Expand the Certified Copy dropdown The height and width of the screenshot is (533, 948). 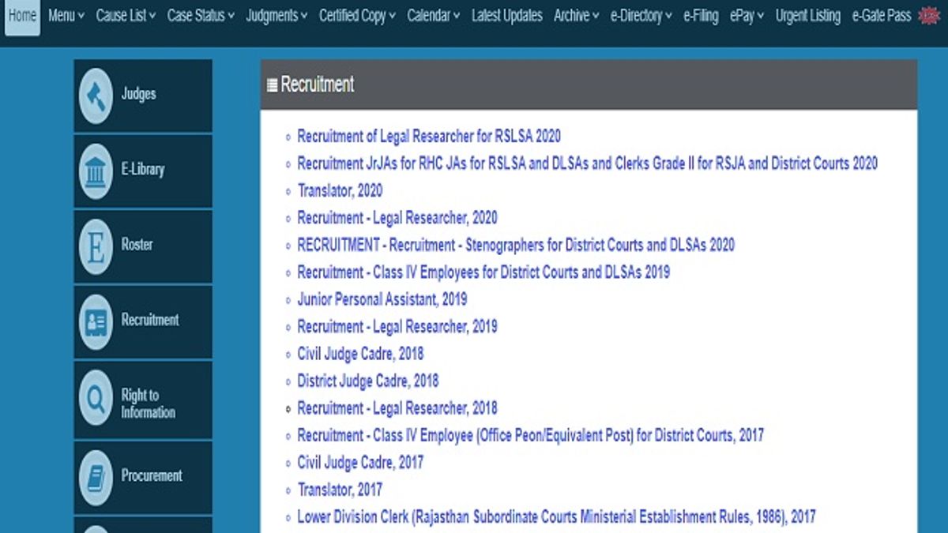coord(357,16)
